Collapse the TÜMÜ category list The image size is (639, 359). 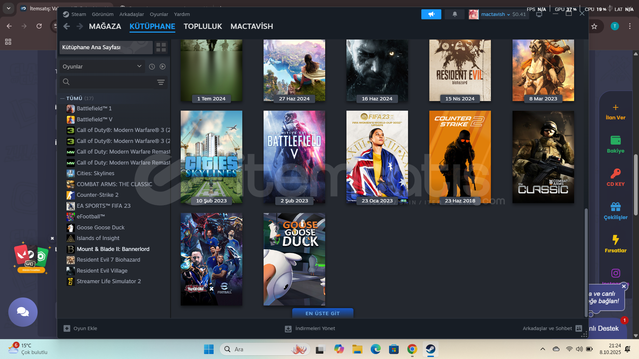click(x=62, y=98)
